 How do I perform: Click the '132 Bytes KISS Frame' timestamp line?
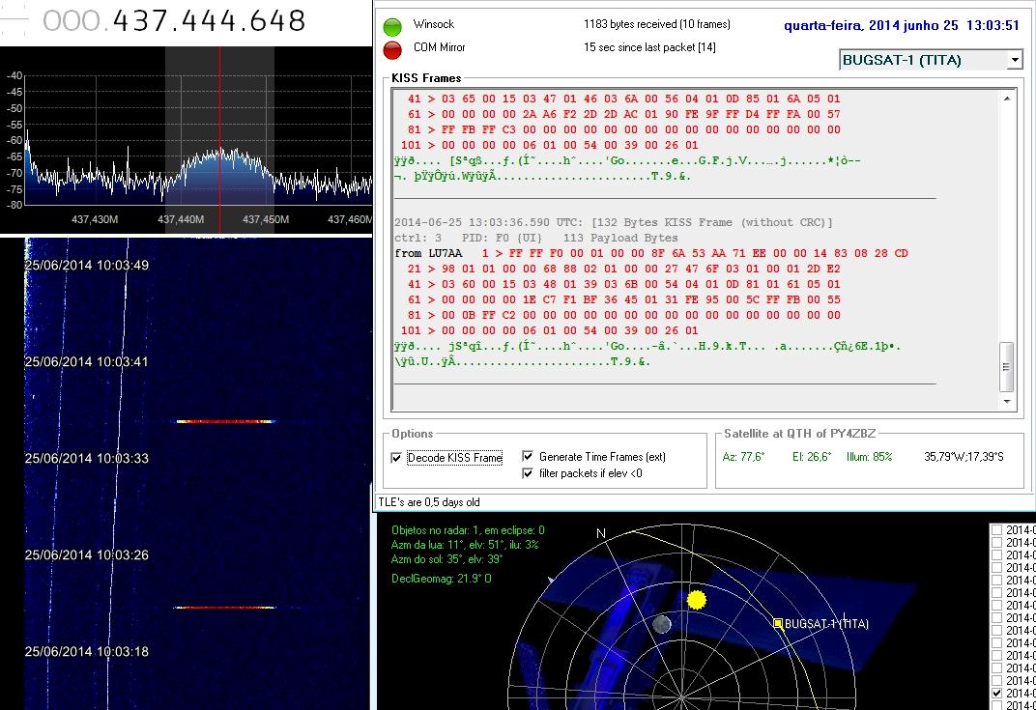[613, 222]
